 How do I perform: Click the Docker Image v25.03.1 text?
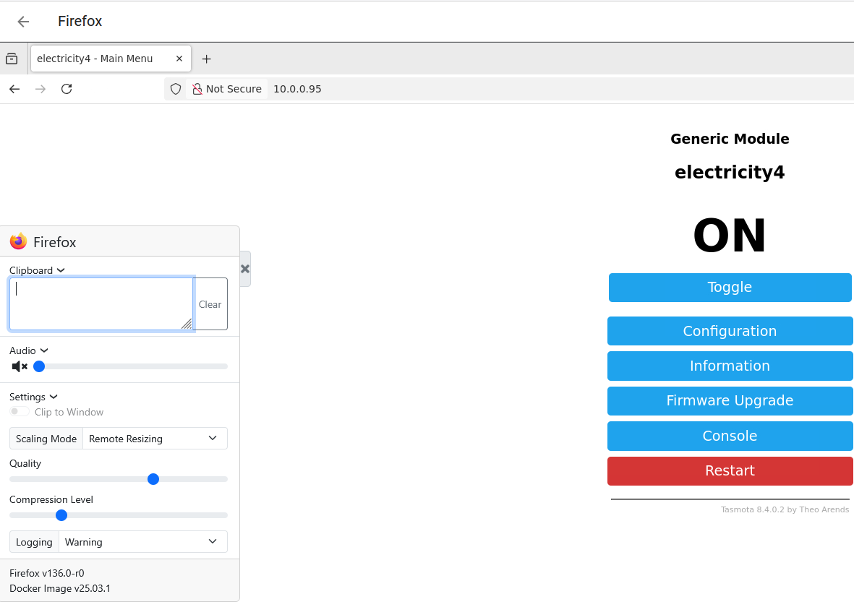(60, 588)
